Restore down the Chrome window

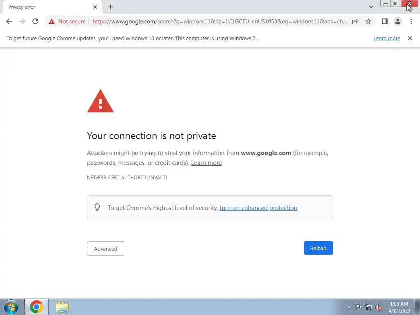coord(396,4)
